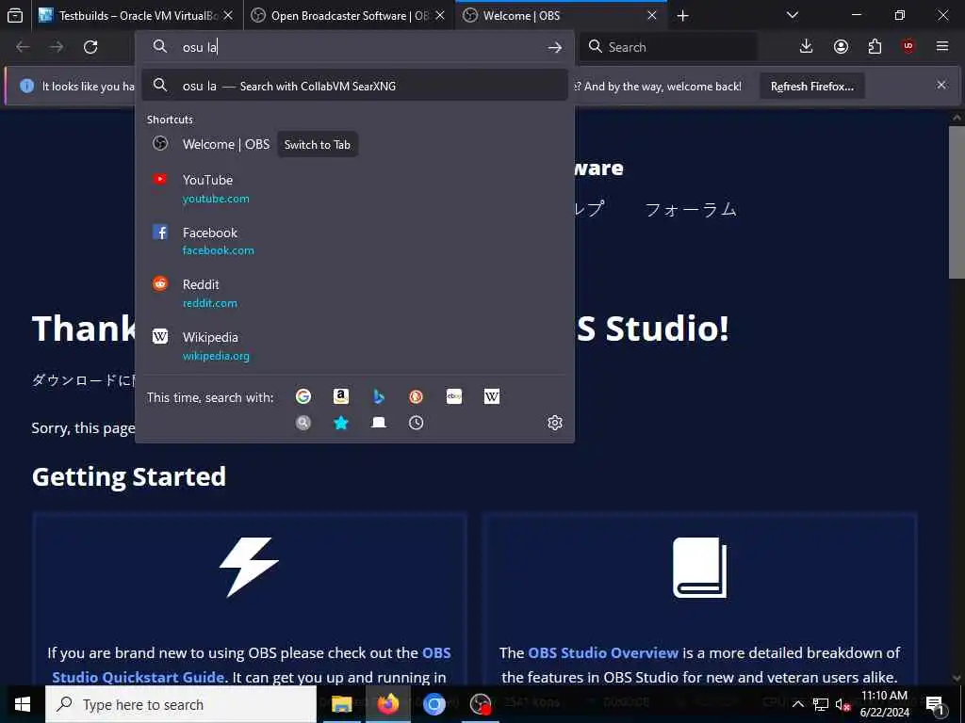
Task: Open search settings gear icon
Action: (554, 423)
